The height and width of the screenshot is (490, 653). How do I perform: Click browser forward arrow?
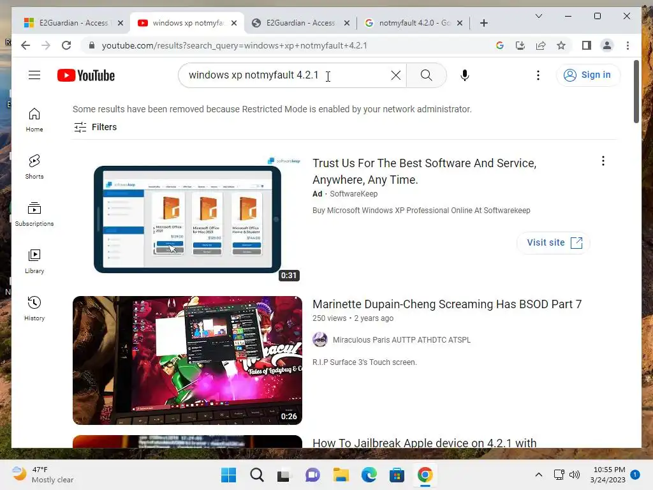46,45
